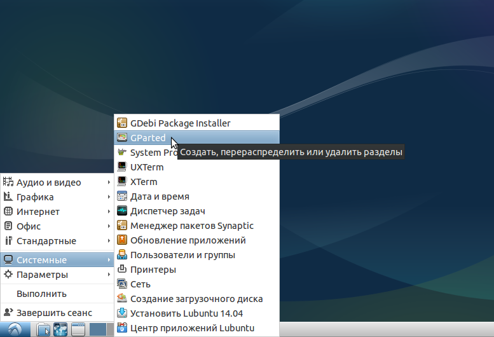Click the GParted disk icon

pos(122,137)
